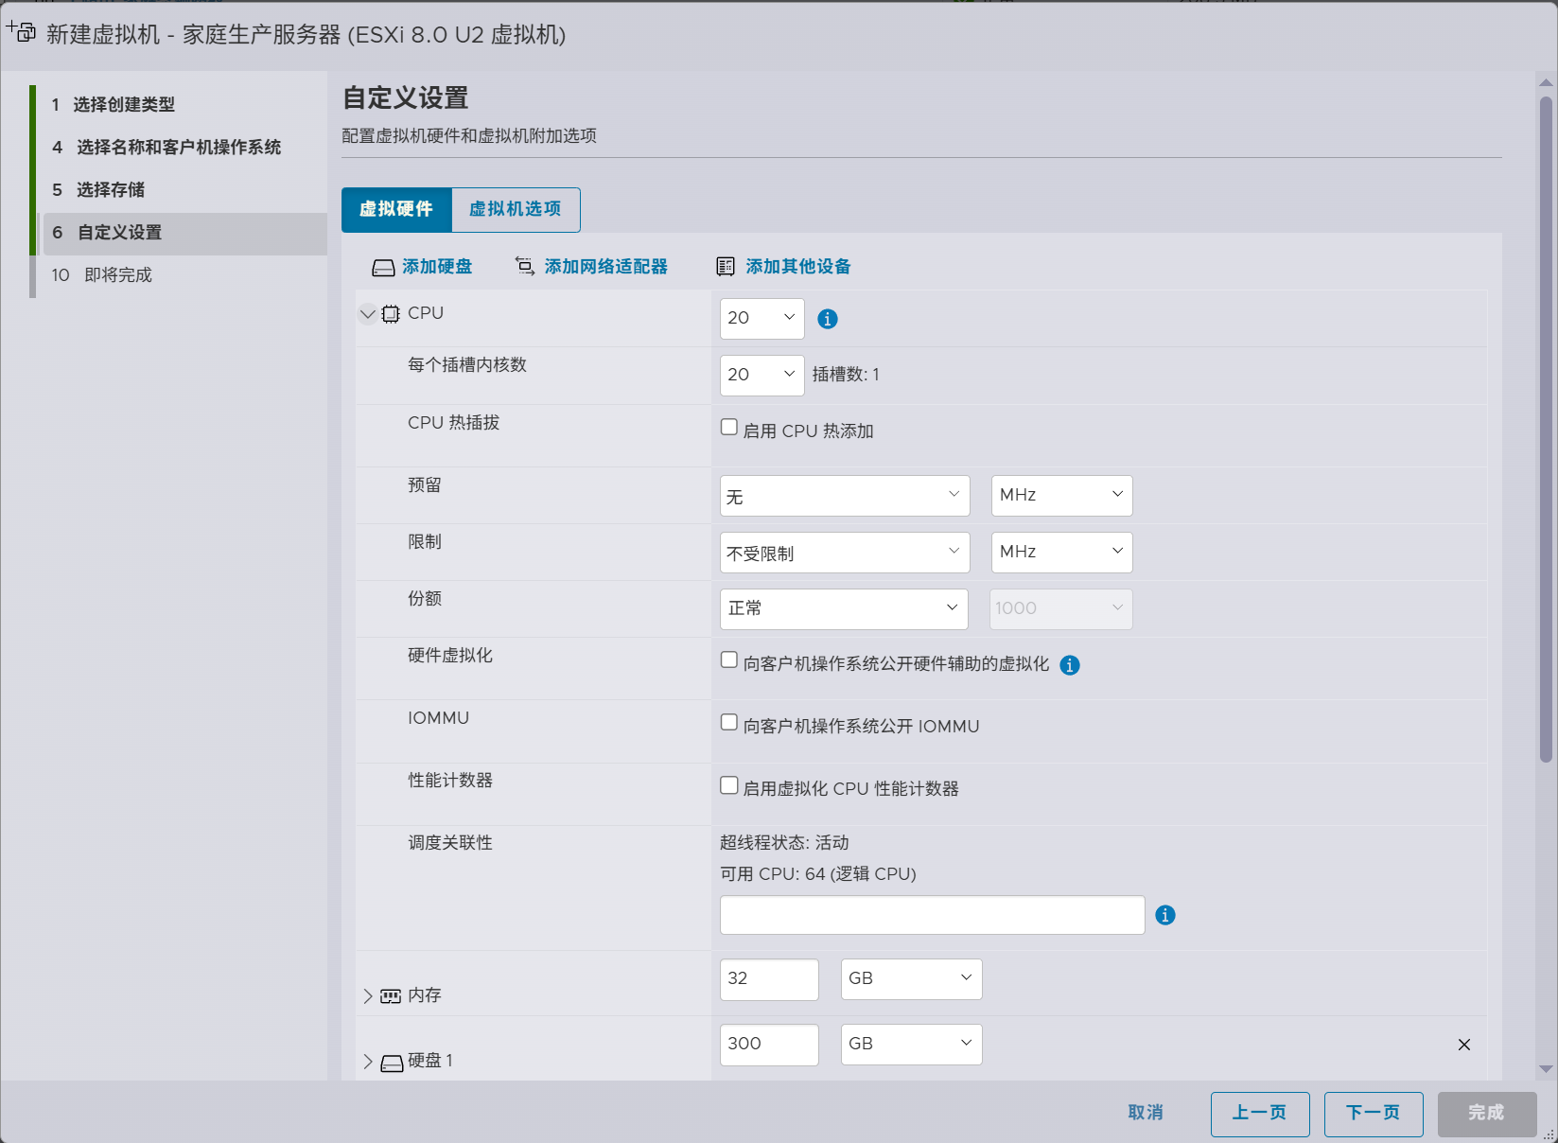Enable virtualized CPU performance counters checkbox

[x=729, y=785]
